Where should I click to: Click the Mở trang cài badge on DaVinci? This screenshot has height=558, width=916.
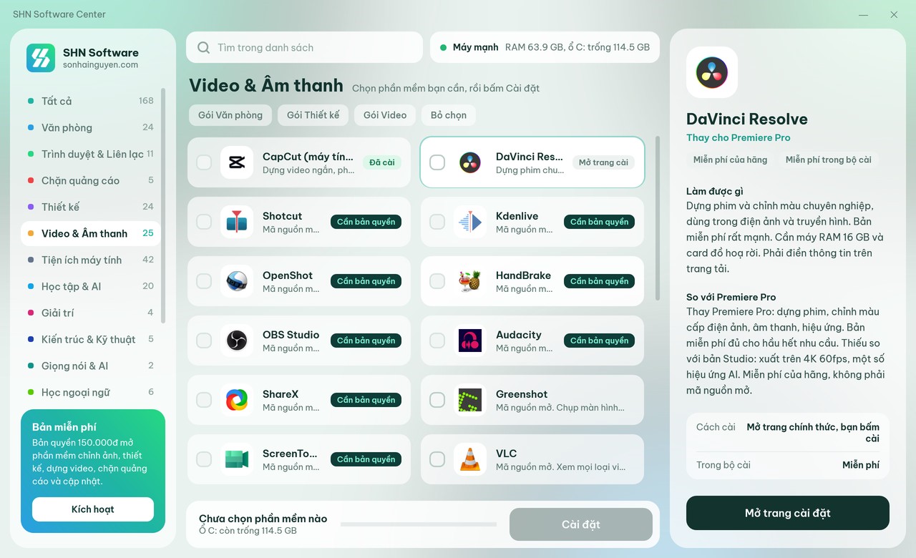(x=603, y=162)
